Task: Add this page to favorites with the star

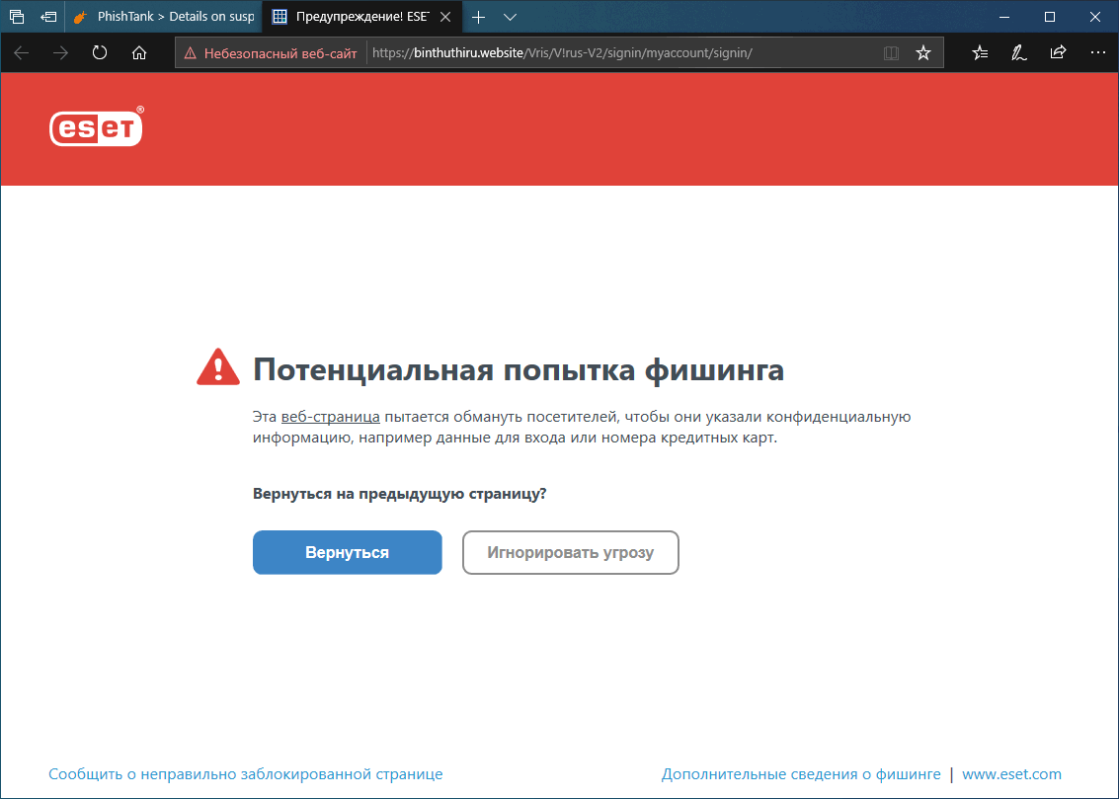Action: point(923,52)
